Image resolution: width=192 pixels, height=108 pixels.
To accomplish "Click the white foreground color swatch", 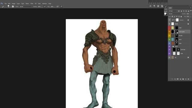I will tap(165, 13).
